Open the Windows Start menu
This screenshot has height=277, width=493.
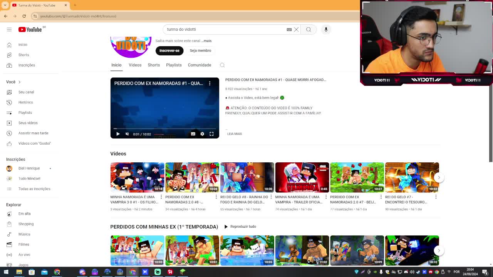point(6,272)
